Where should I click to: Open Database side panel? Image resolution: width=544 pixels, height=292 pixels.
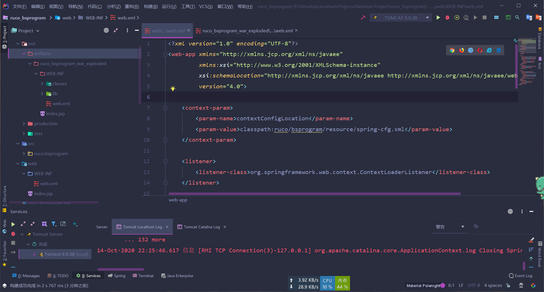coord(540,39)
